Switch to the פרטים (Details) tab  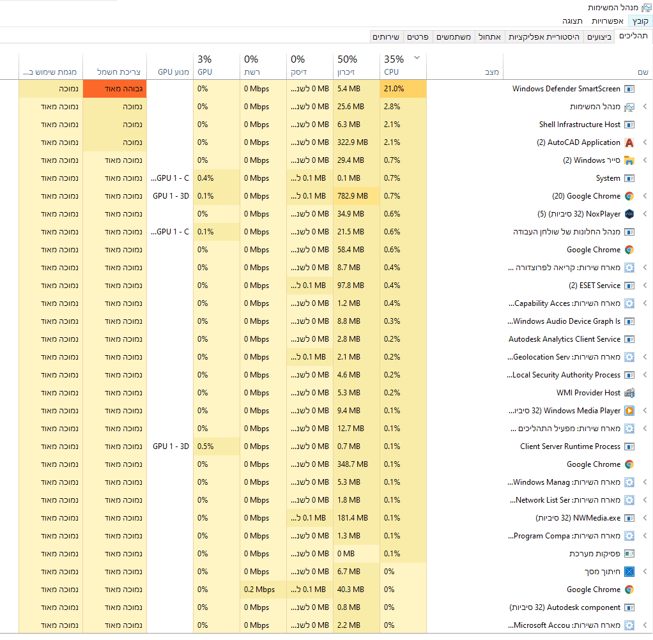[x=418, y=37]
